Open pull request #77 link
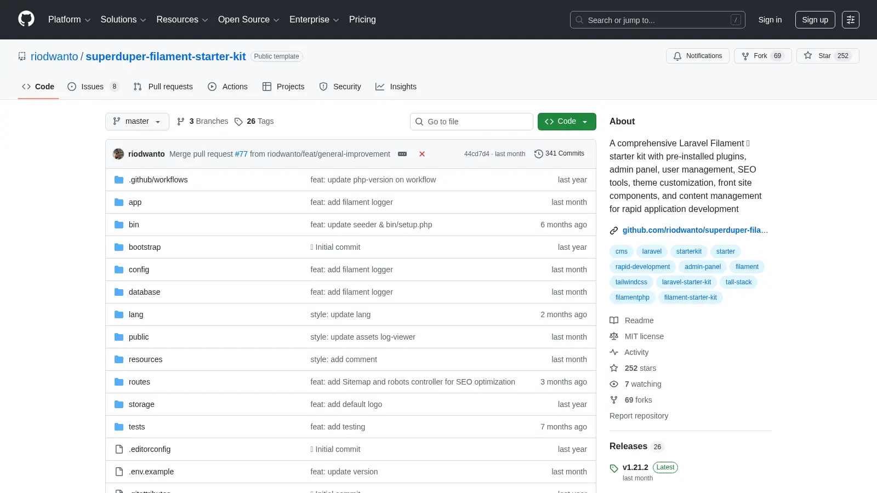The width and height of the screenshot is (877, 493). [x=241, y=154]
